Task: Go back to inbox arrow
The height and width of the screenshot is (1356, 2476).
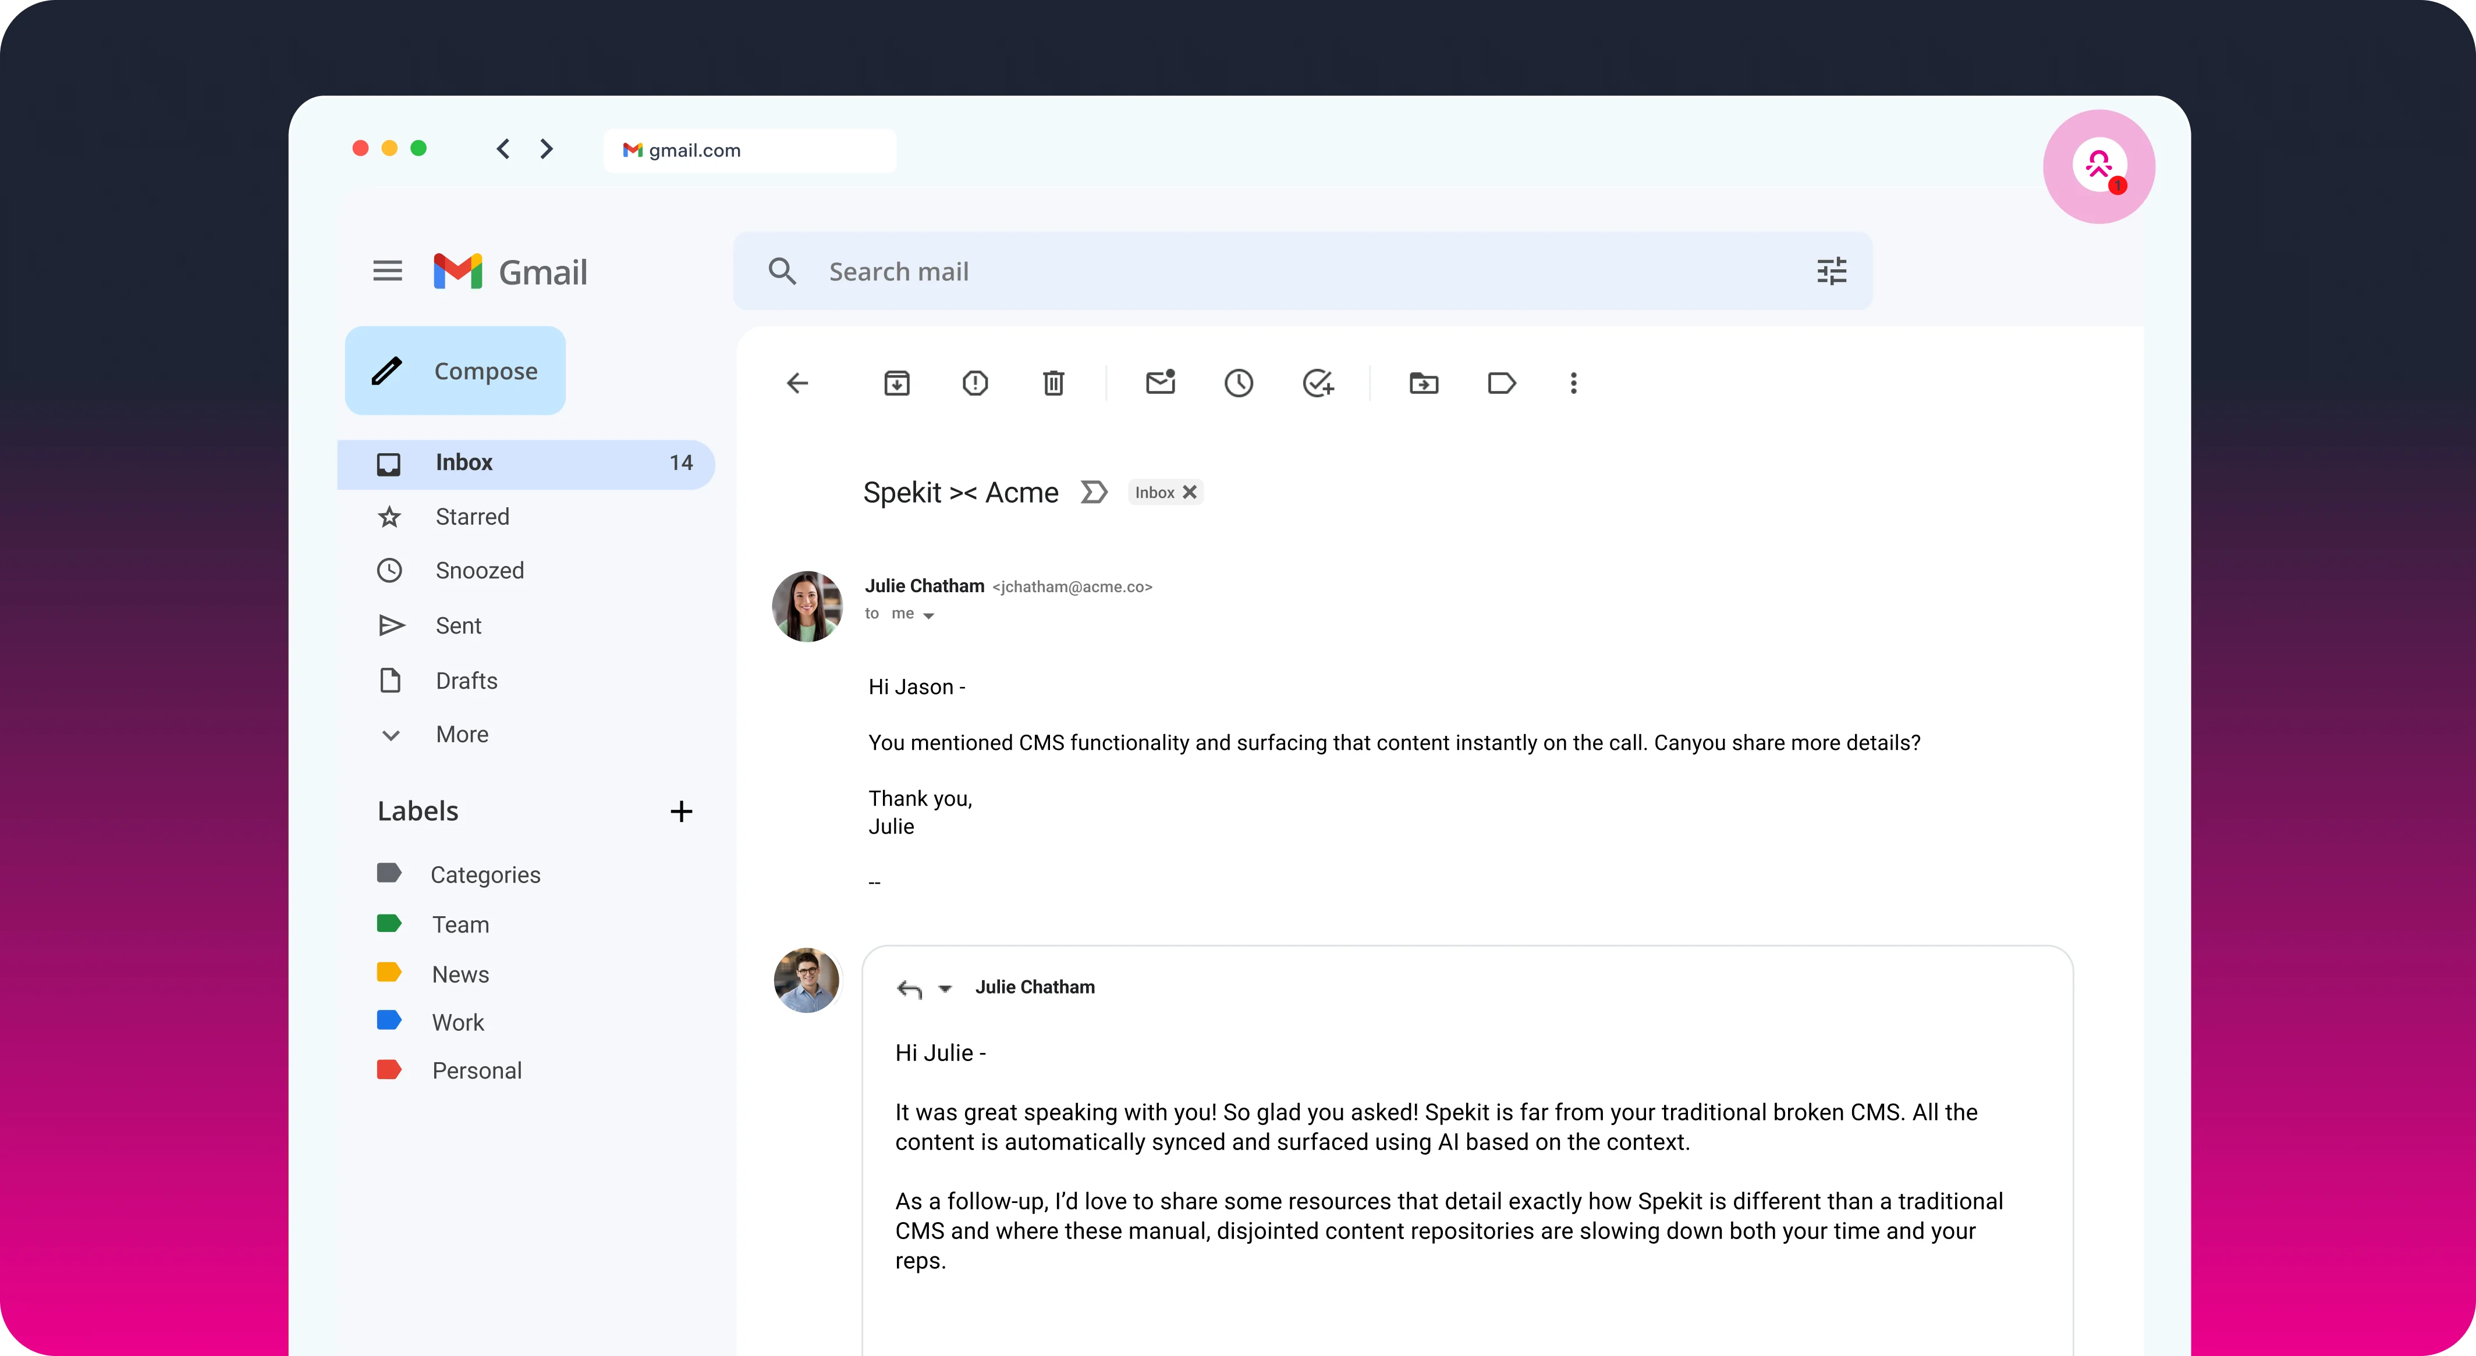Action: [x=798, y=384]
